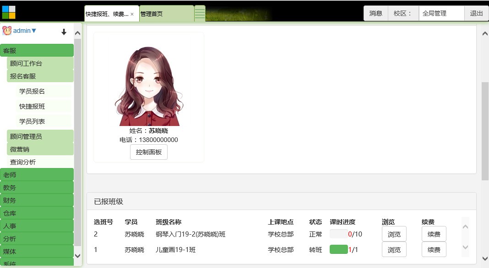Click the 选班号 column header
The width and height of the screenshot is (489, 268).
click(103, 222)
